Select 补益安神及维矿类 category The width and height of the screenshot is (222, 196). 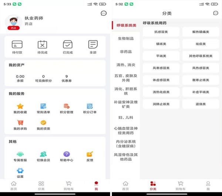[126, 104]
